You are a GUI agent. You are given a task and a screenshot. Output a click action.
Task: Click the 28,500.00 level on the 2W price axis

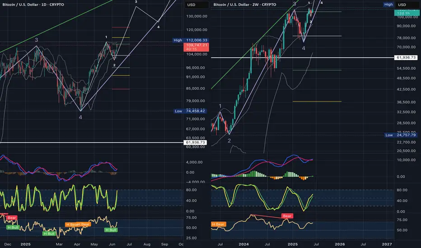click(406, 123)
